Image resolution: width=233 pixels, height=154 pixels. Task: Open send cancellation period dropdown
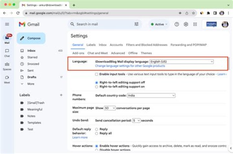click(136, 120)
